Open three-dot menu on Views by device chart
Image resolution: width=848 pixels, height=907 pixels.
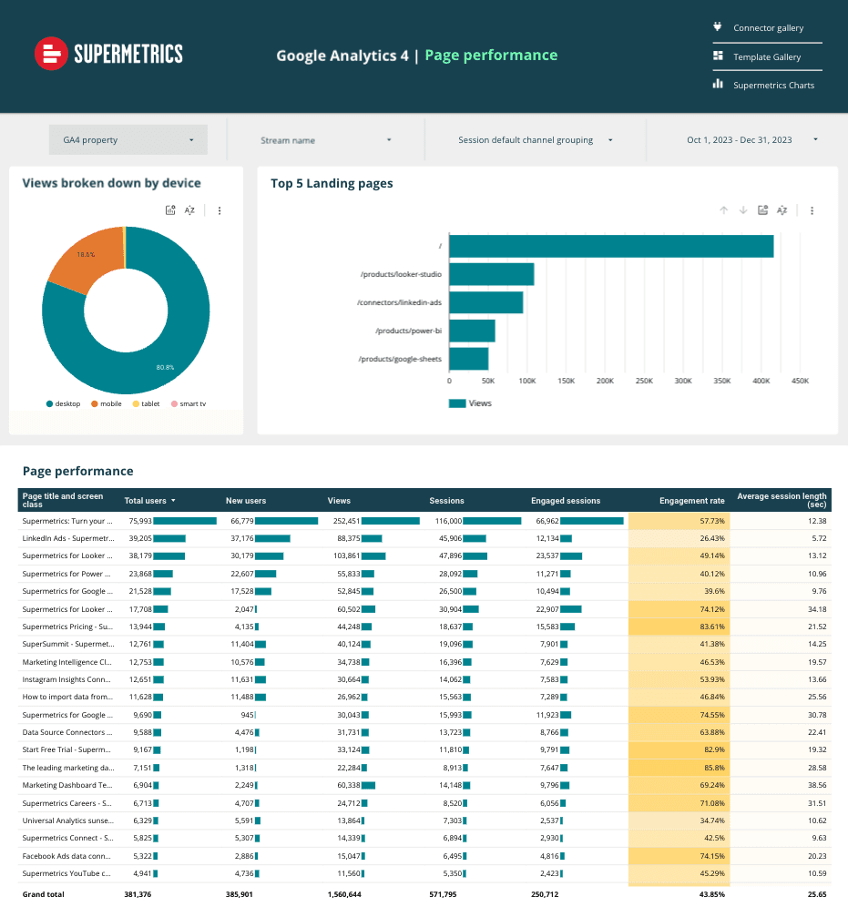[220, 210]
